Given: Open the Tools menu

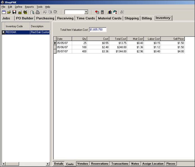Looking at the screenshot, I should (x=40, y=7).
